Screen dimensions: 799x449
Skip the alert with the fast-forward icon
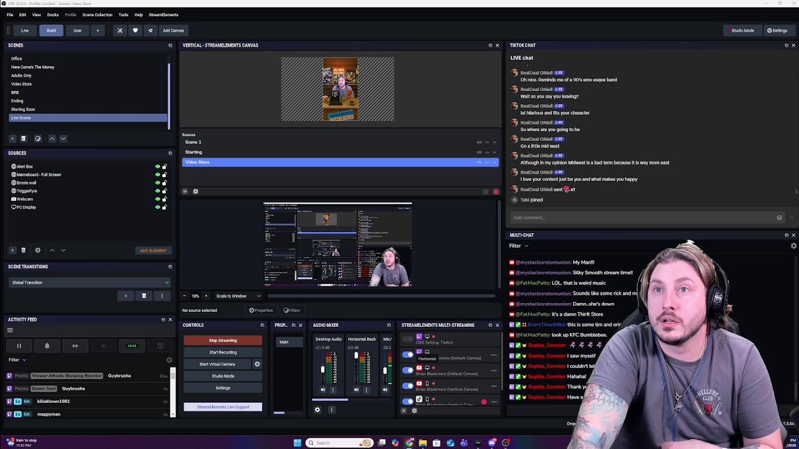tap(75, 345)
